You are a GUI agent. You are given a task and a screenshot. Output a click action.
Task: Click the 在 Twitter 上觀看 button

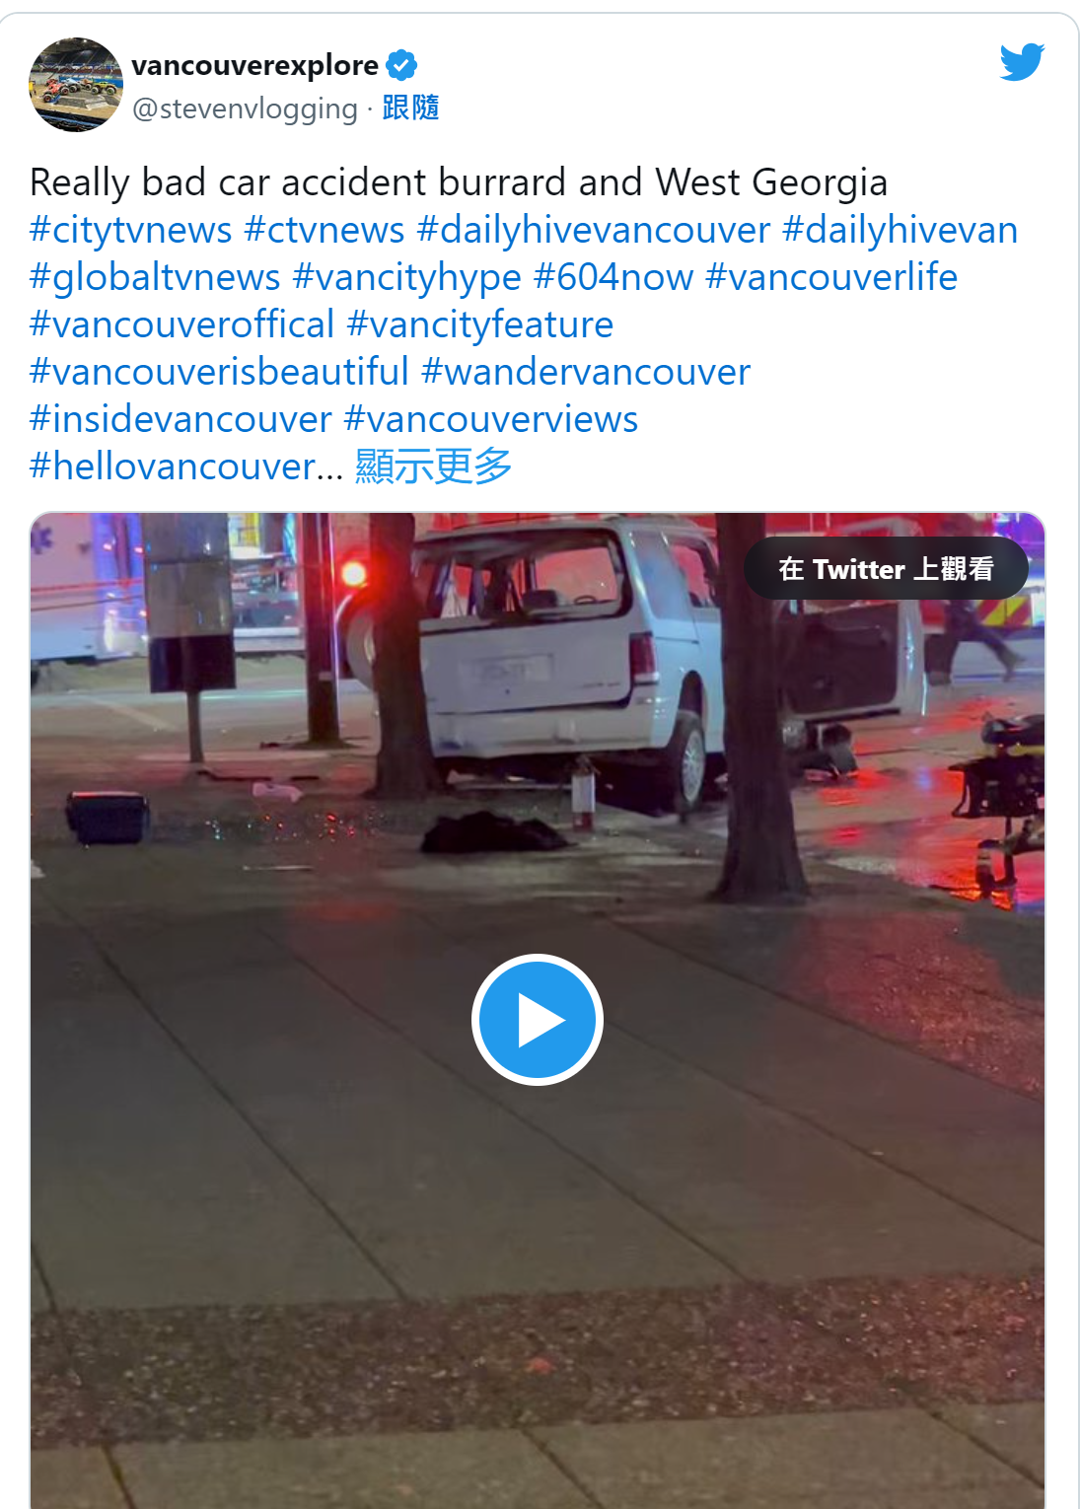pyautogui.click(x=886, y=569)
